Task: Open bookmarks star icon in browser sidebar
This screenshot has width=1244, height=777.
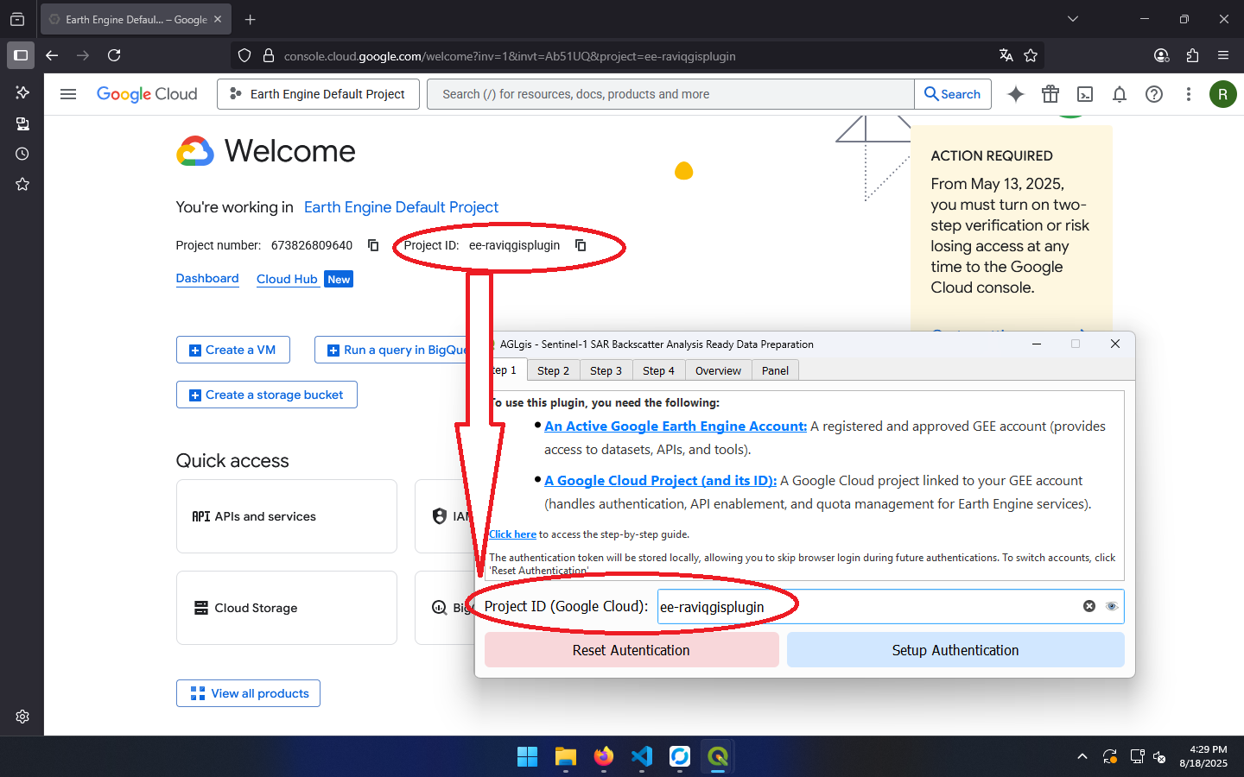Action: pos(22,184)
